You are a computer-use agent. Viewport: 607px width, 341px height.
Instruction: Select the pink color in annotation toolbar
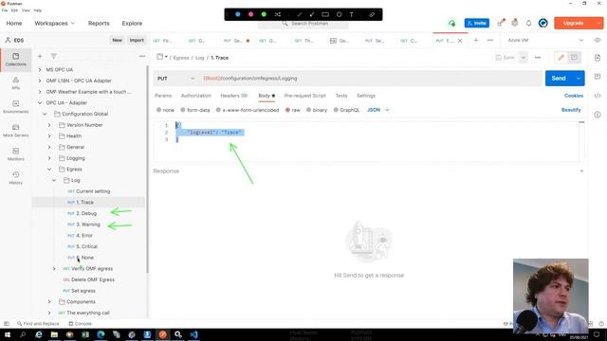(x=250, y=14)
